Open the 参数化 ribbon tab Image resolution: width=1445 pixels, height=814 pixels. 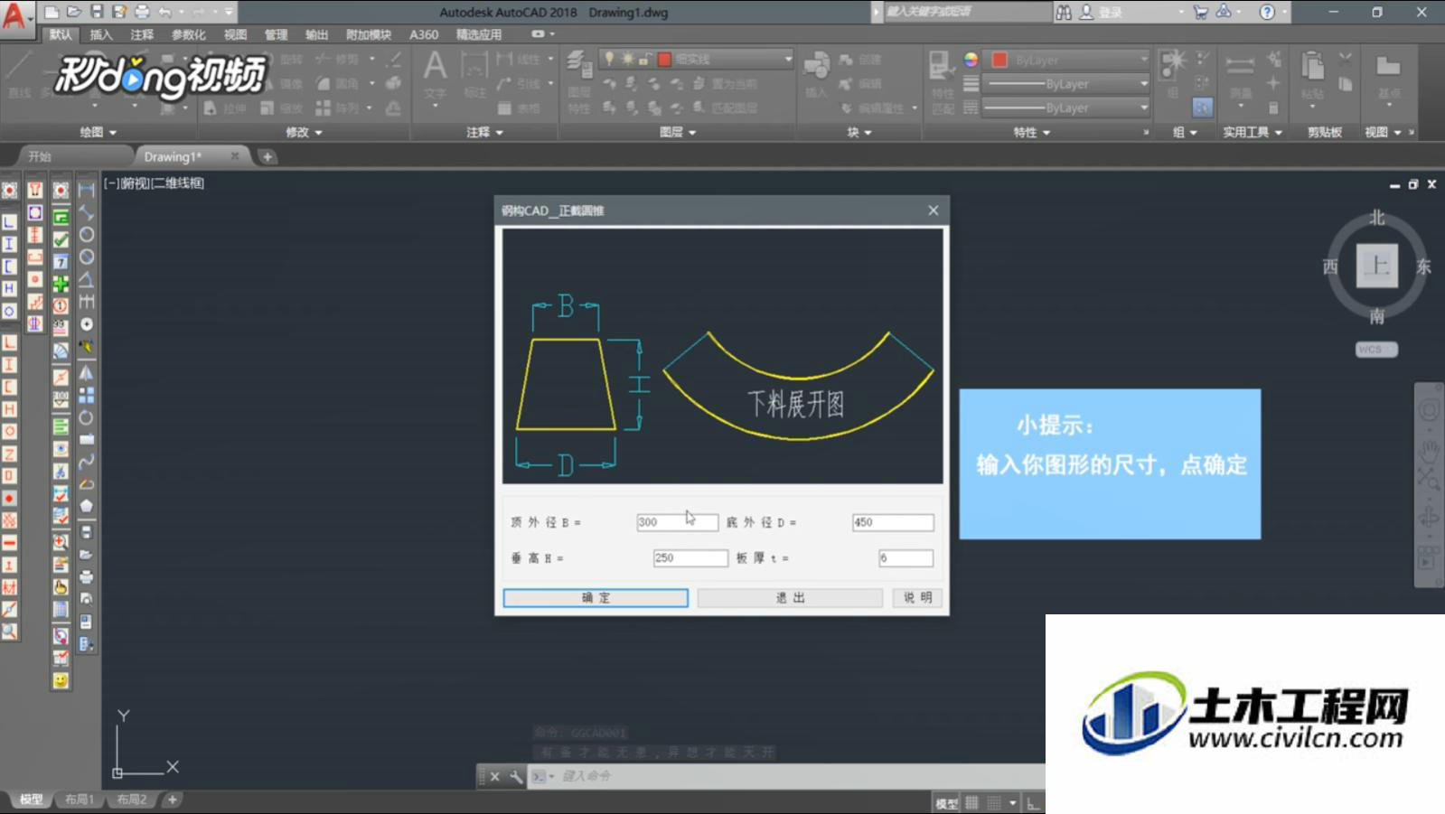pos(189,34)
